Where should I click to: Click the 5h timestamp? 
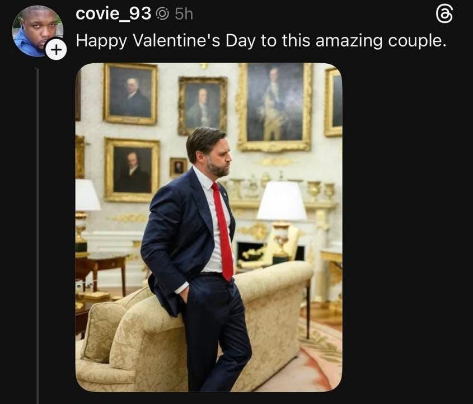click(x=184, y=14)
